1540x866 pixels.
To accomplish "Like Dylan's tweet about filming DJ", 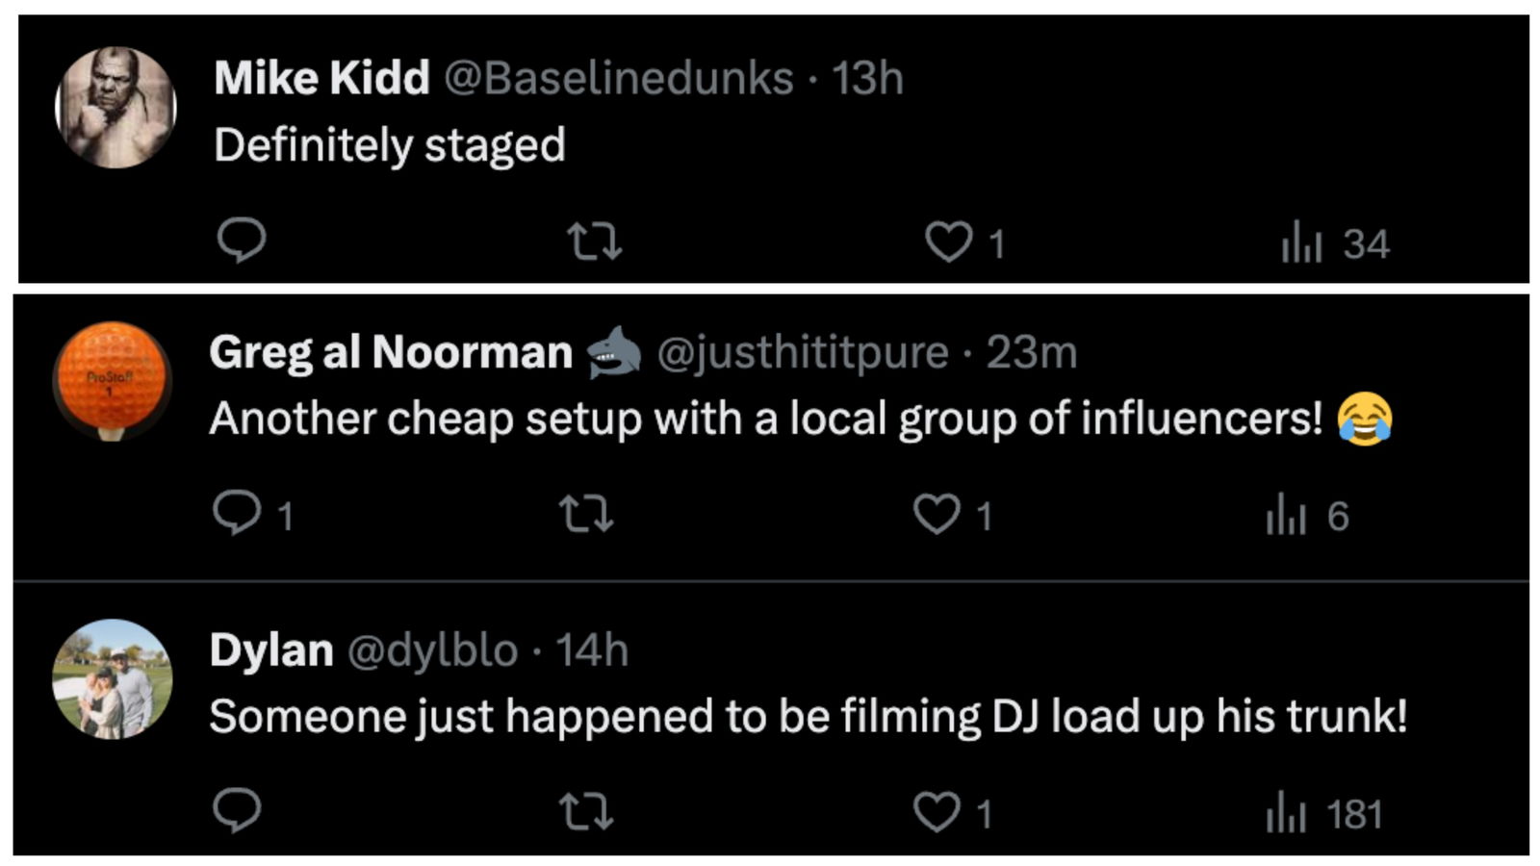I will 937,811.
